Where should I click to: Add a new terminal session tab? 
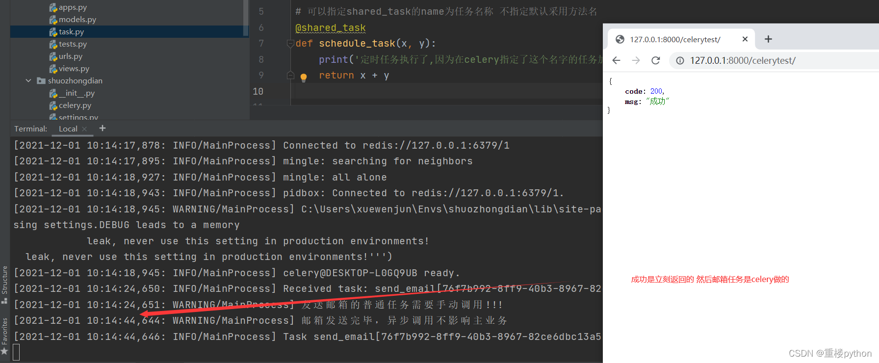pos(103,128)
